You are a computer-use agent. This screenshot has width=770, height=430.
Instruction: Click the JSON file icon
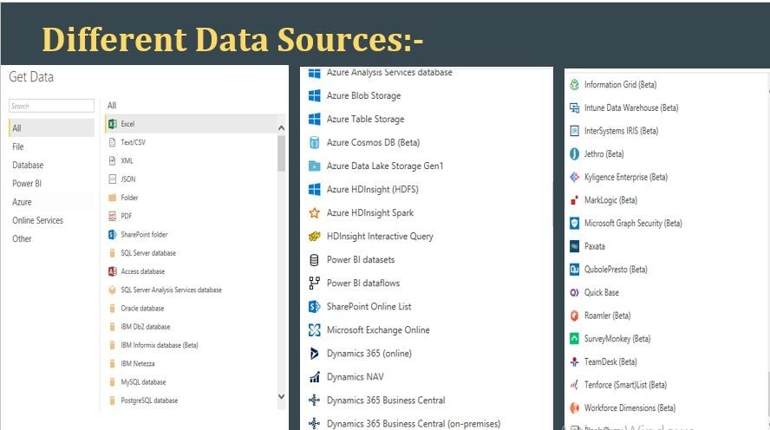point(113,179)
